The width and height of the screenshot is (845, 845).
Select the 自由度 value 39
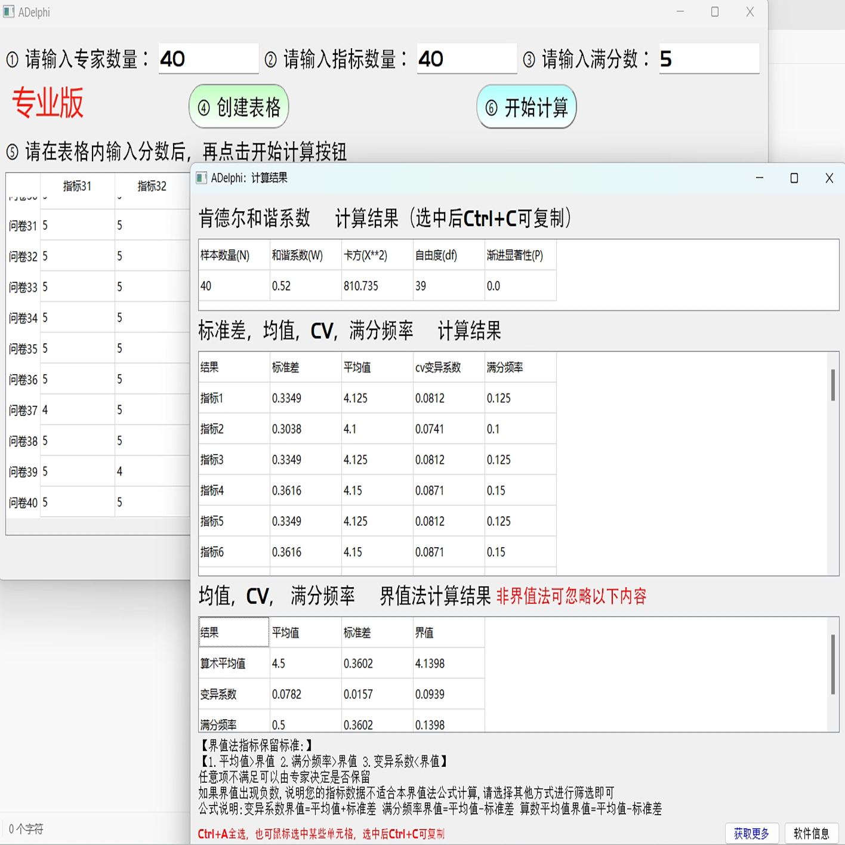[449, 286]
